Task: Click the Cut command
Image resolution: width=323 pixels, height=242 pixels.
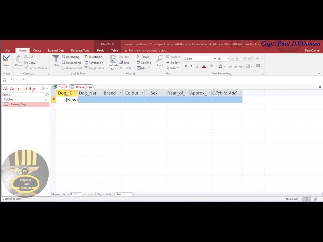Action: [29, 57]
